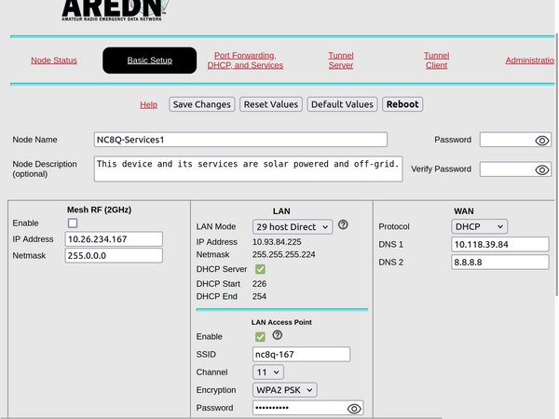Click the Default Values button
Viewport: 559px width, 419px height.
click(342, 104)
